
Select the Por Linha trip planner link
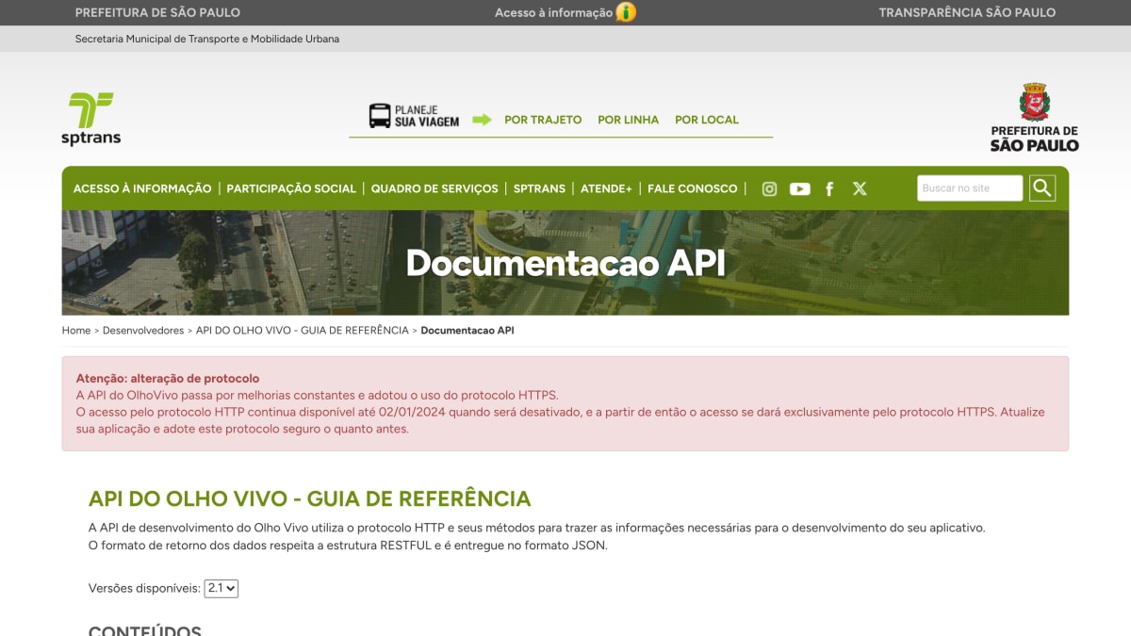tap(629, 120)
